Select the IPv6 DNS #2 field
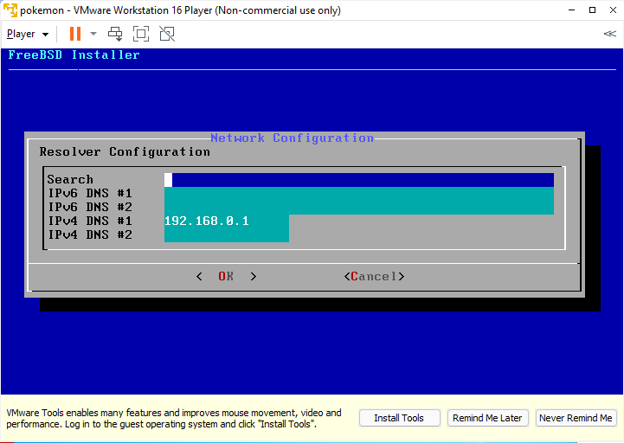 coord(359,208)
